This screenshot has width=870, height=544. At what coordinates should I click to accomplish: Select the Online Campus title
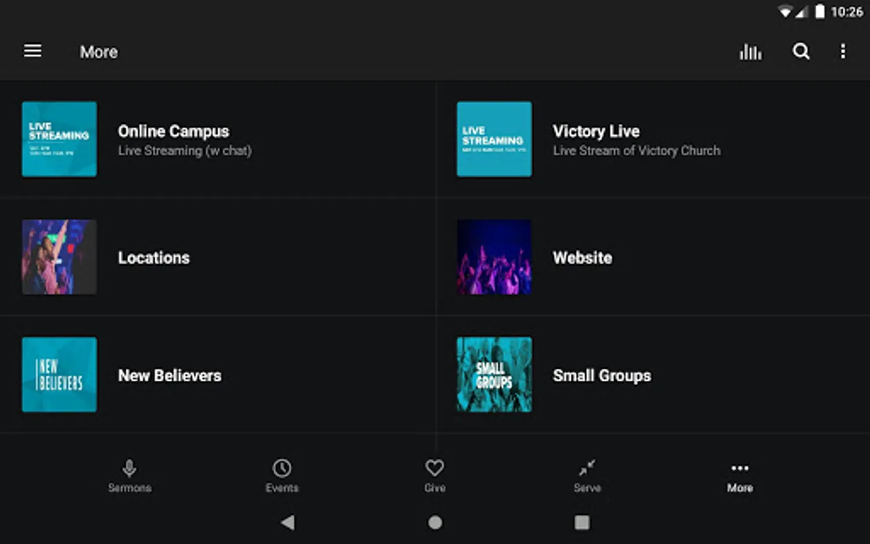[x=173, y=131]
